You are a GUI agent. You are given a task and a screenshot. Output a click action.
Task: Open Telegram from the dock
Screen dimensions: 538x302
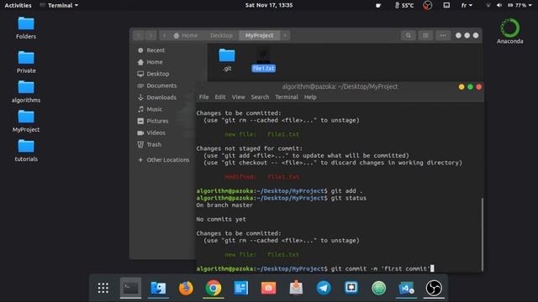[x=323, y=288]
